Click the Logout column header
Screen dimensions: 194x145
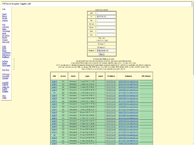coord(101,76)
